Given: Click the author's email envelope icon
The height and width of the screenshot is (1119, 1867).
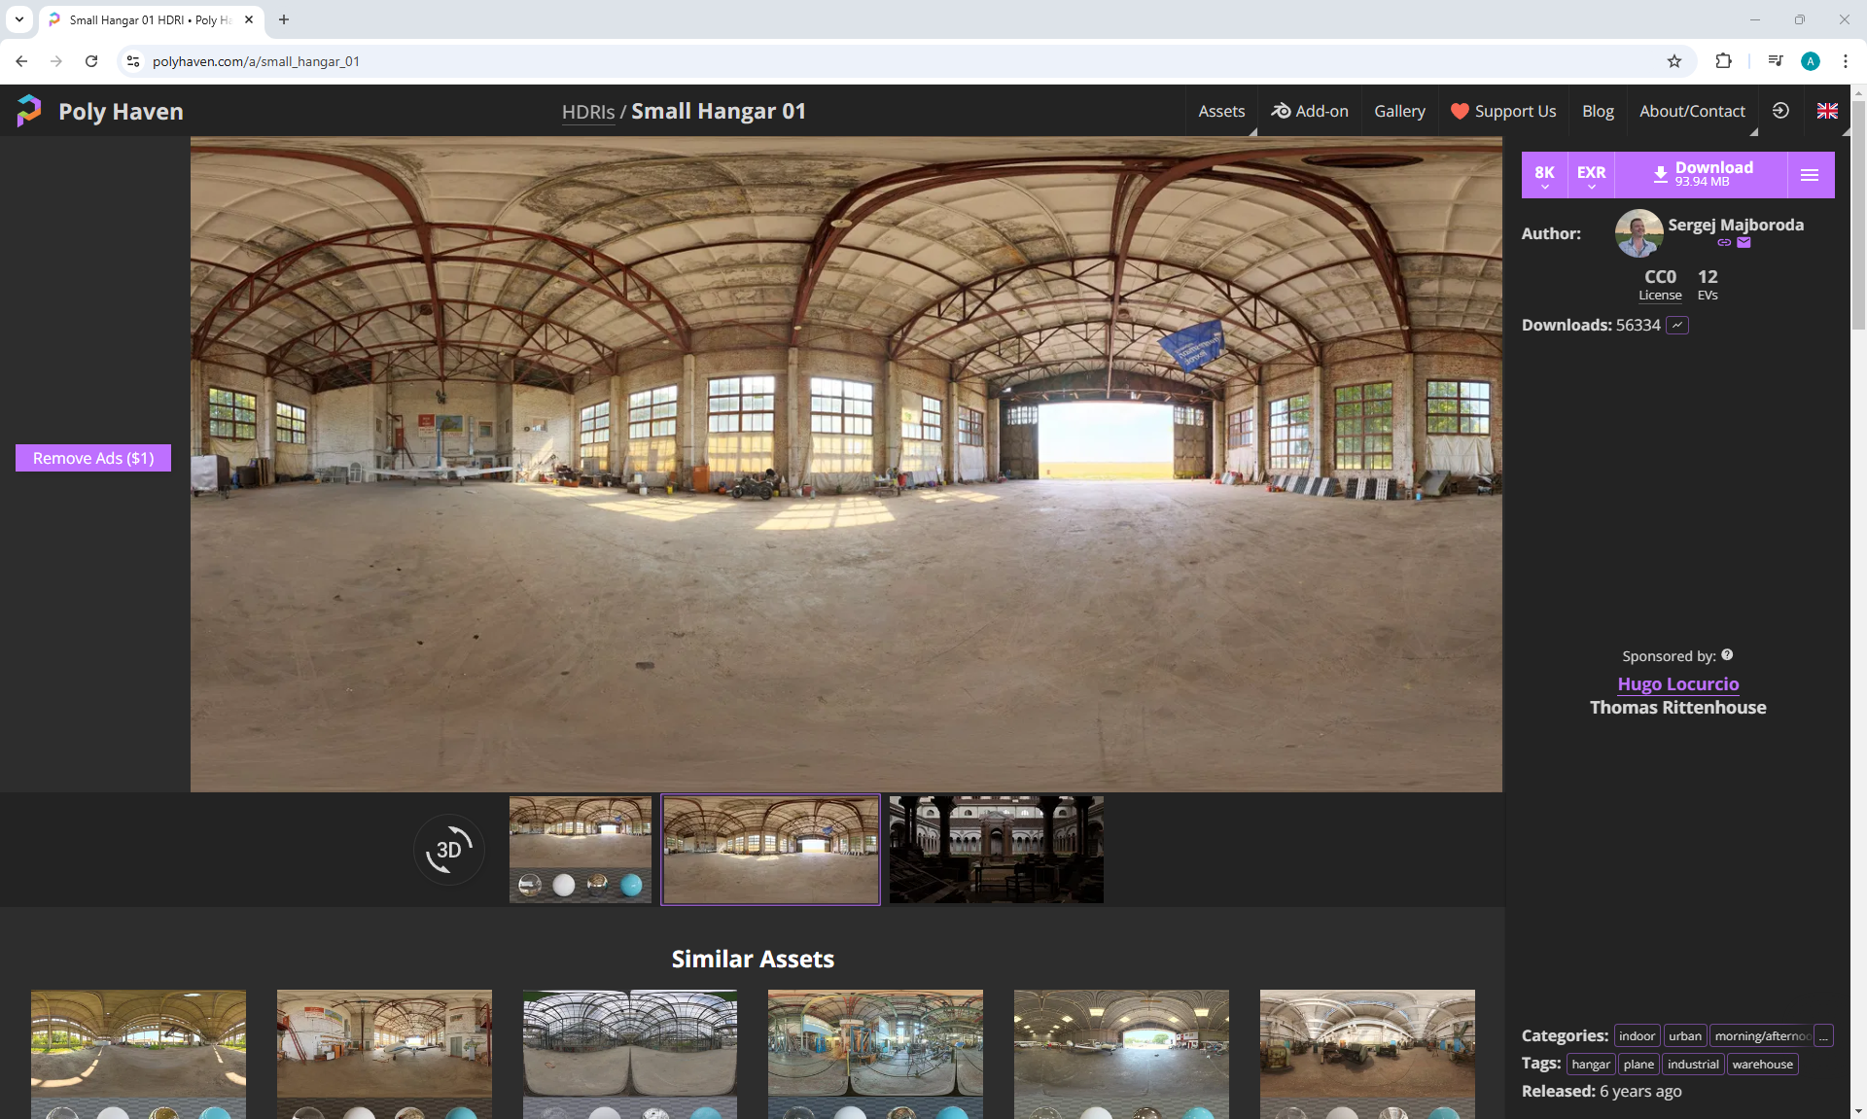Looking at the screenshot, I should tap(1744, 243).
